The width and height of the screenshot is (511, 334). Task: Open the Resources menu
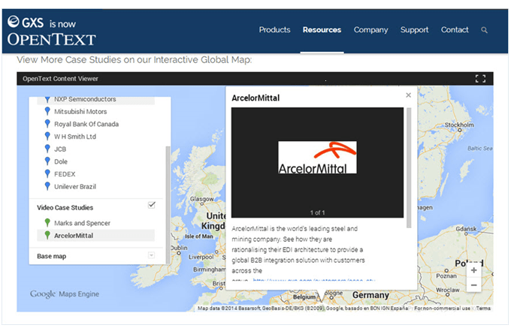(x=322, y=30)
